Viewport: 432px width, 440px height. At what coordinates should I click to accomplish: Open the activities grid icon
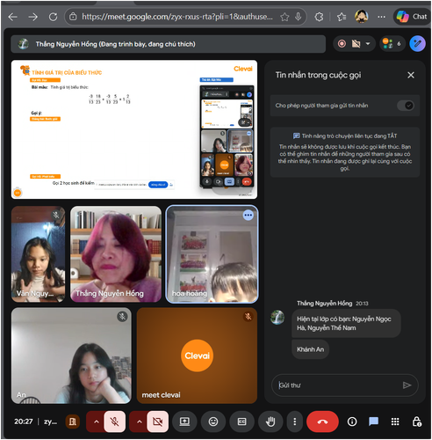395,422
